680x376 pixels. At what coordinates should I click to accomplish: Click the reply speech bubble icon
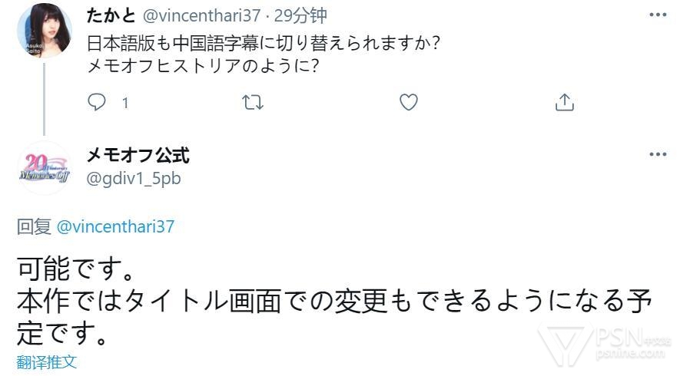(97, 103)
